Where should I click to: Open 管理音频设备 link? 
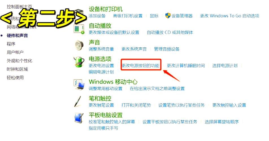[167, 49]
